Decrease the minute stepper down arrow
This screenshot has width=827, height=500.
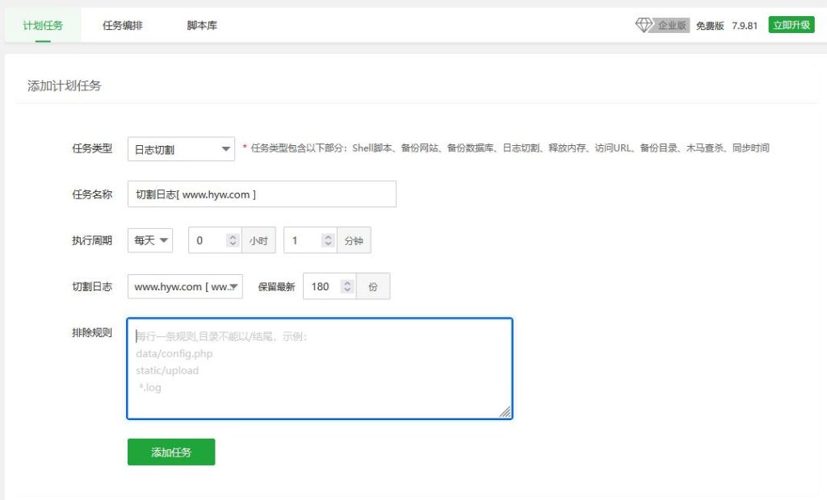(328, 244)
